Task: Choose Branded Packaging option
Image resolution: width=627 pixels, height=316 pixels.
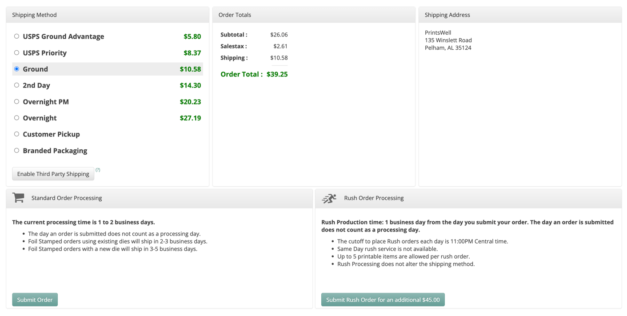Action: pyautogui.click(x=16, y=151)
